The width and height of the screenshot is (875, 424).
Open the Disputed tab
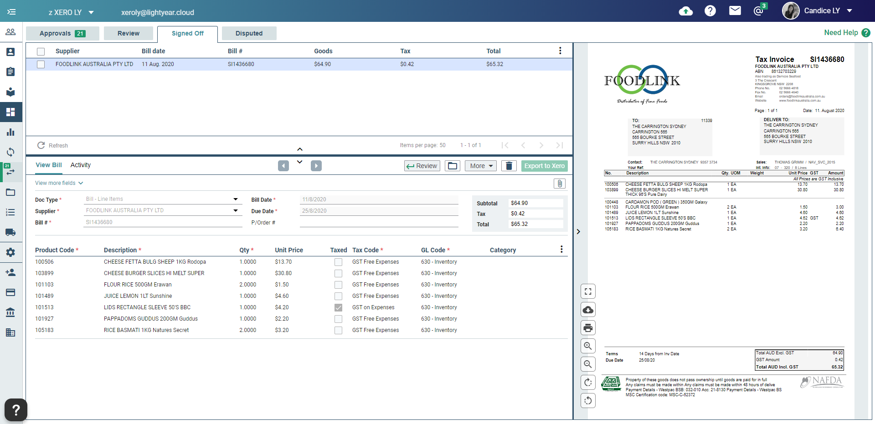[x=249, y=33]
